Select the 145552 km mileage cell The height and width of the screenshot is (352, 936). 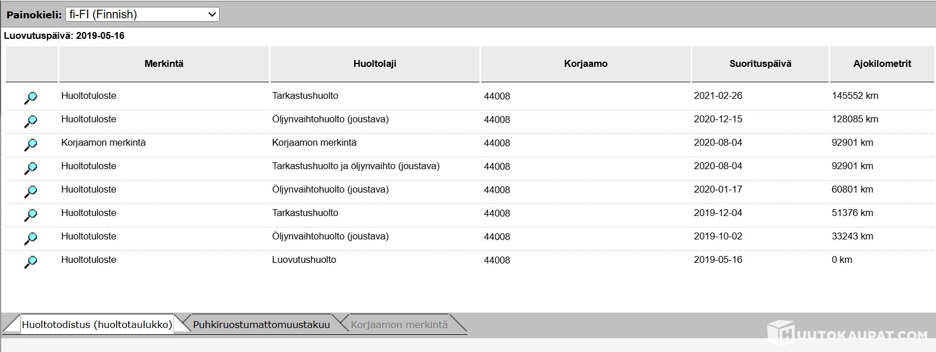tap(855, 96)
